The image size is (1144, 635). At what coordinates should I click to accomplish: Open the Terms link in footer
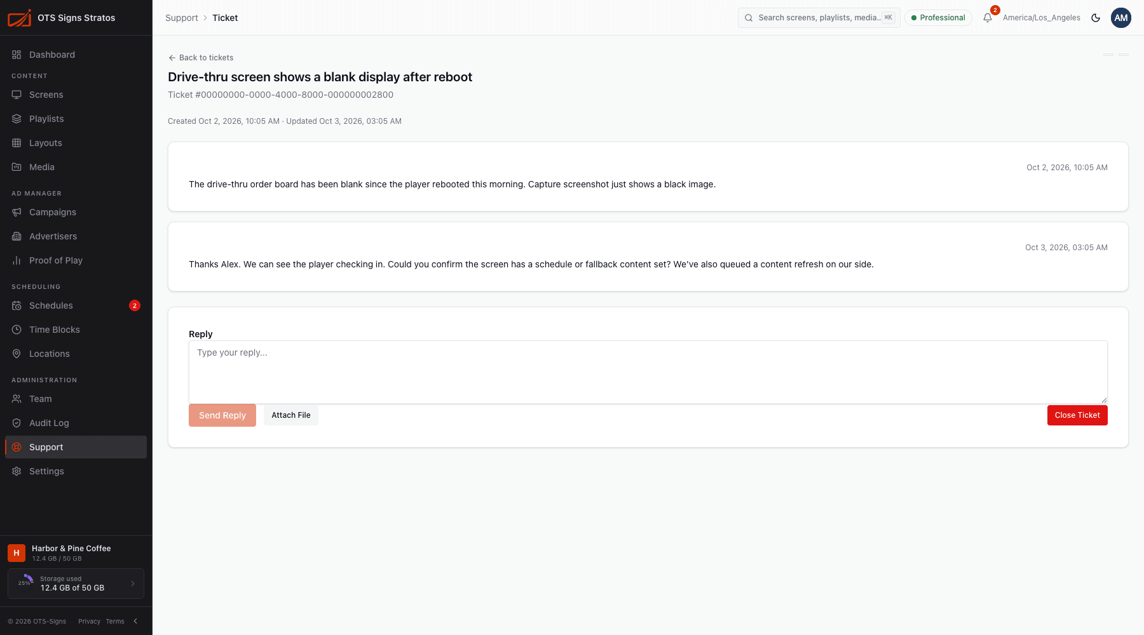115,621
